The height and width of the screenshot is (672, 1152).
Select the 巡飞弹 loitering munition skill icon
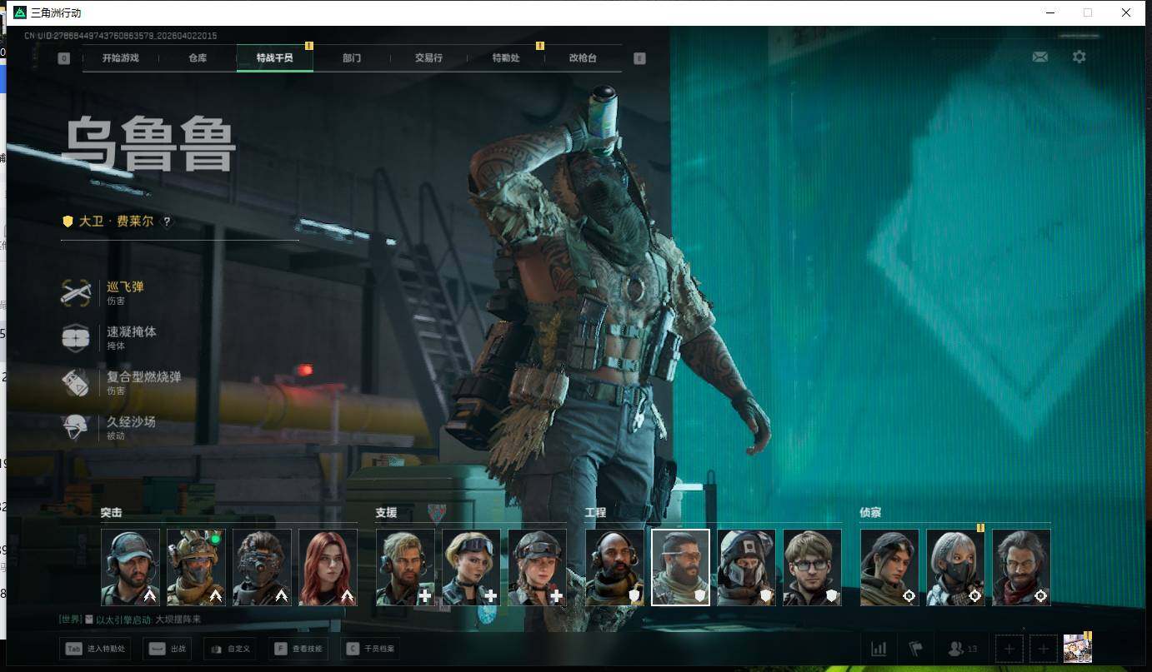click(x=76, y=292)
